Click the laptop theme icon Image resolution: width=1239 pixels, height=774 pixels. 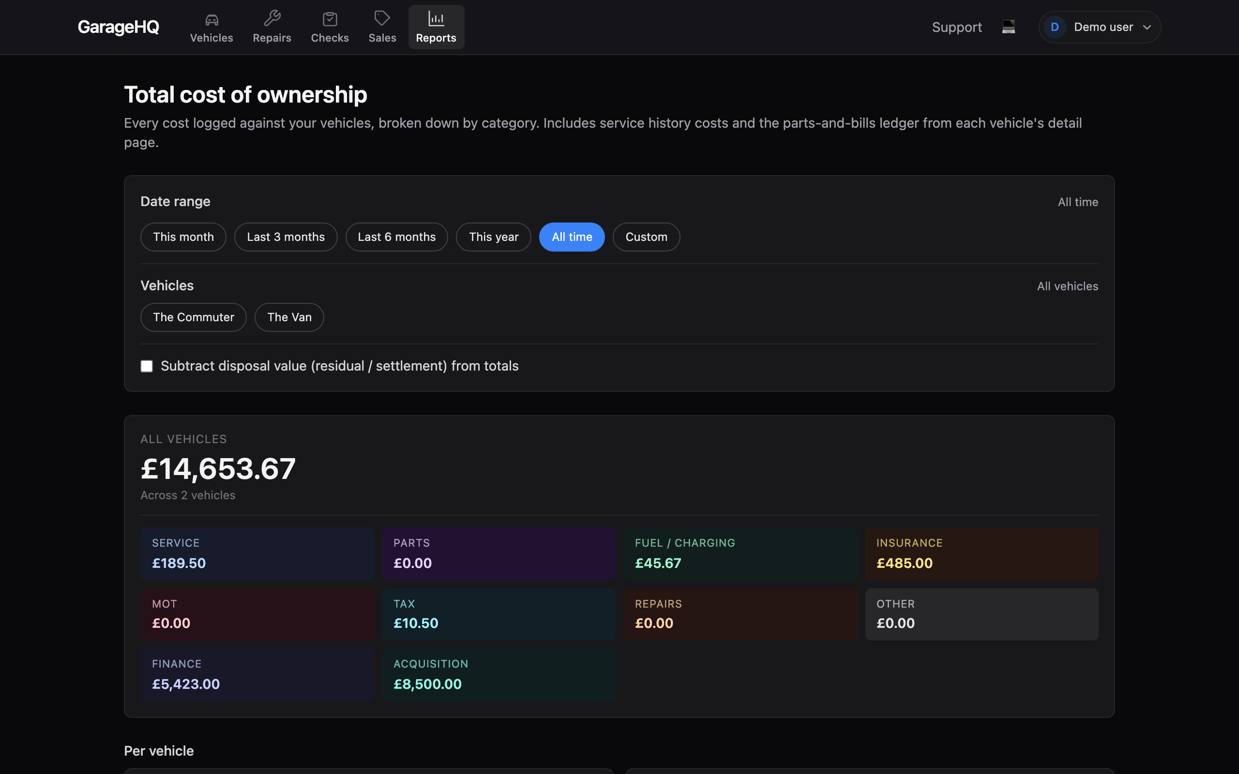pyautogui.click(x=1008, y=27)
